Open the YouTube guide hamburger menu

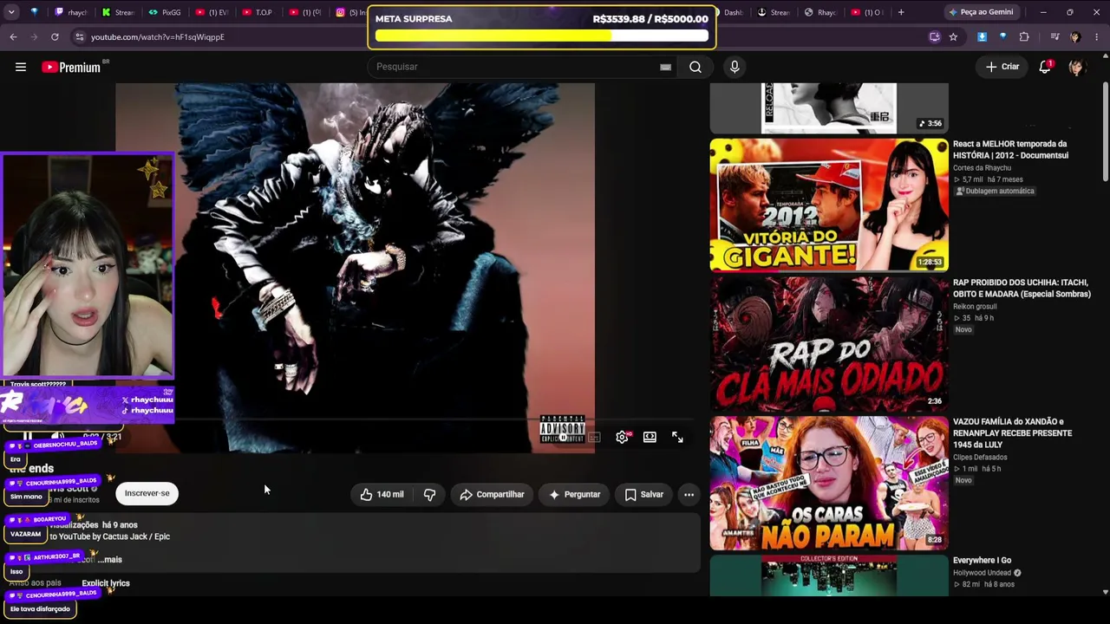click(21, 67)
